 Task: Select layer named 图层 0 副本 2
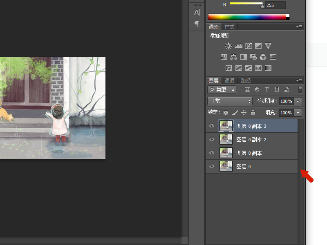251,139
